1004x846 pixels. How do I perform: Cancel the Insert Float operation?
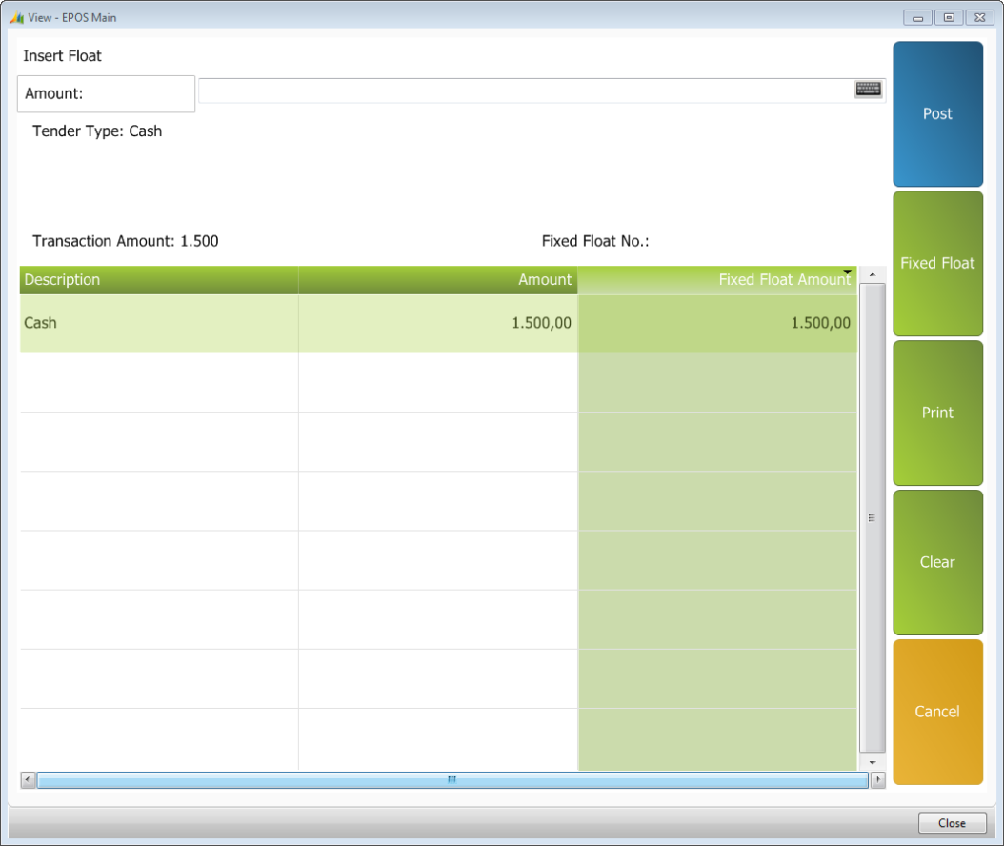tap(937, 712)
